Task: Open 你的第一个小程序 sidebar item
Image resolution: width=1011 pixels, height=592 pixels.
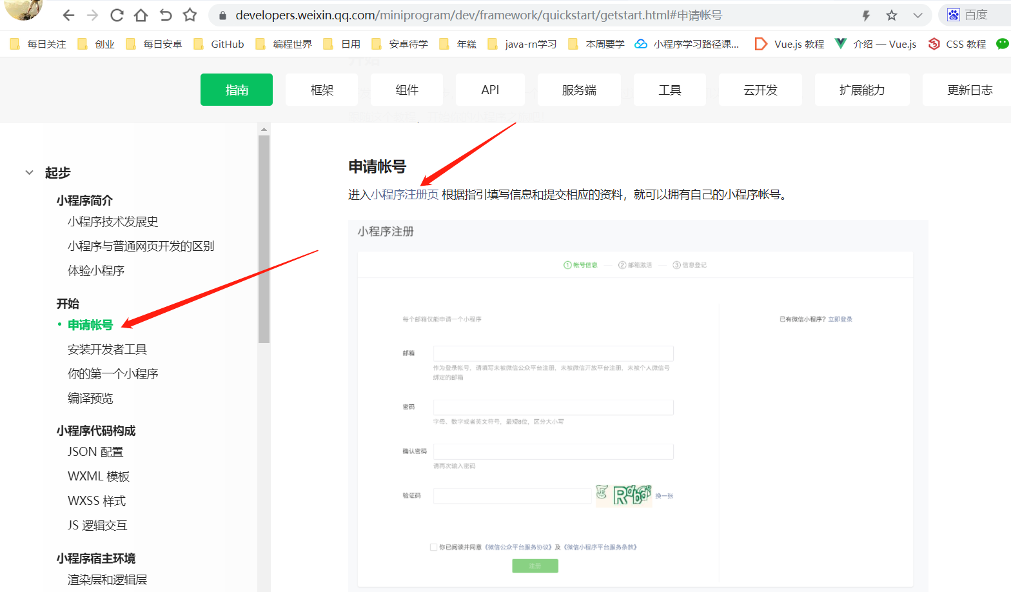Action: pos(113,374)
